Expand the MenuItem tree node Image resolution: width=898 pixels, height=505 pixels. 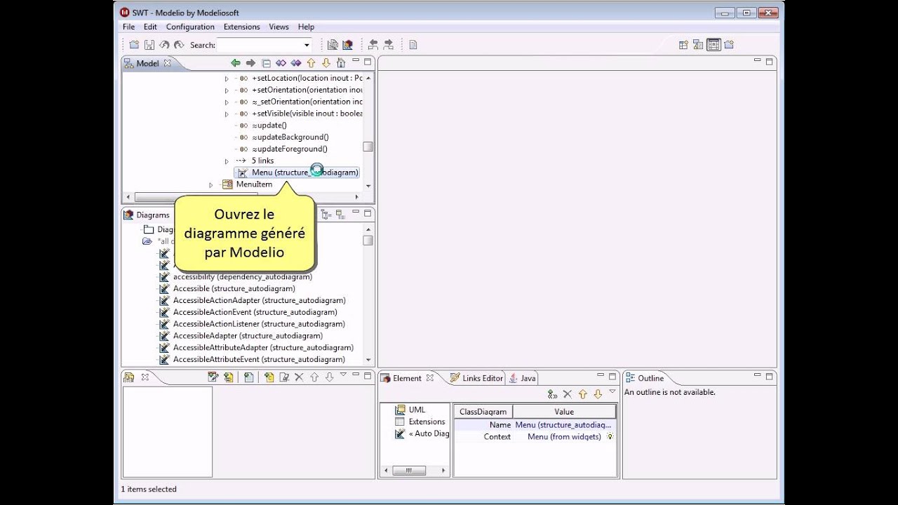[x=211, y=185]
